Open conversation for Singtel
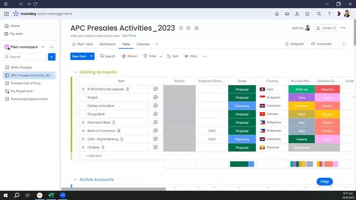Screen dimensions: 356x200 (x=156, y=97)
